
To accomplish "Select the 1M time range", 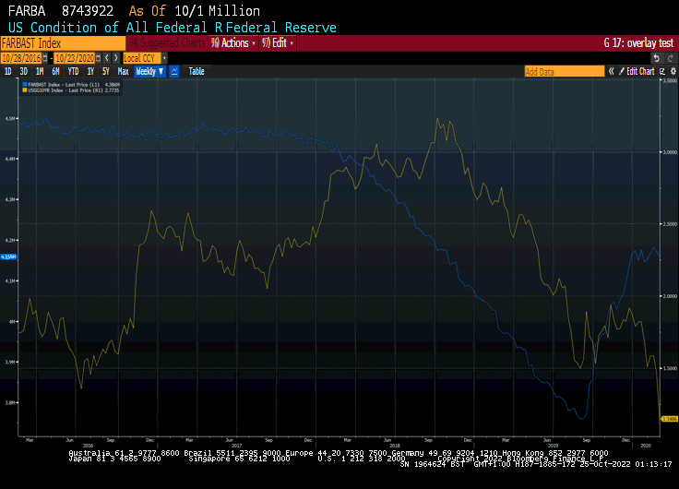I will point(40,71).
